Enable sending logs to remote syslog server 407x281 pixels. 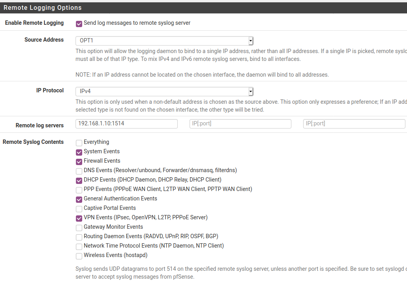(79, 24)
